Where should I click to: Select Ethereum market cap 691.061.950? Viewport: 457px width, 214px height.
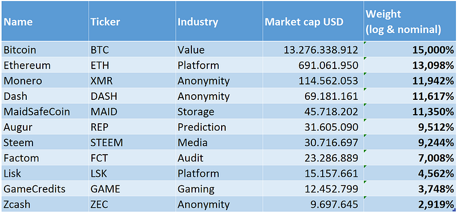click(x=313, y=65)
